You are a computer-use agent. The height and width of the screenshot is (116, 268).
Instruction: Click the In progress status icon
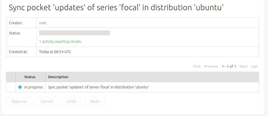point(20,87)
